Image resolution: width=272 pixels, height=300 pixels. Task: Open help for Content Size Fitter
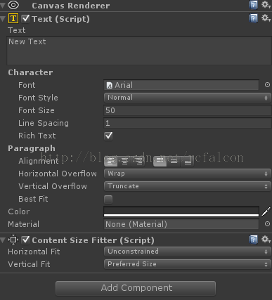[x=253, y=240]
